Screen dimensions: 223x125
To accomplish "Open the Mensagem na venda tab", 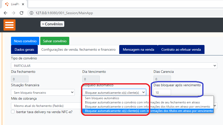I will pos(138,49).
